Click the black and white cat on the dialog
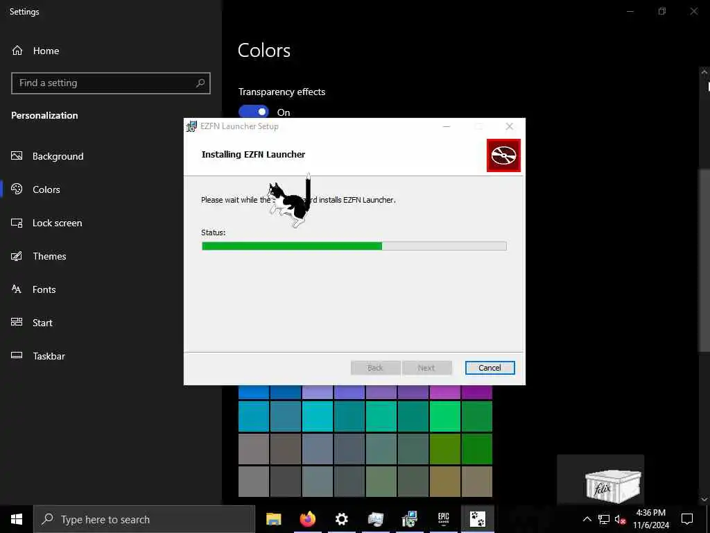Image resolution: width=710 pixels, height=533 pixels. (291, 201)
